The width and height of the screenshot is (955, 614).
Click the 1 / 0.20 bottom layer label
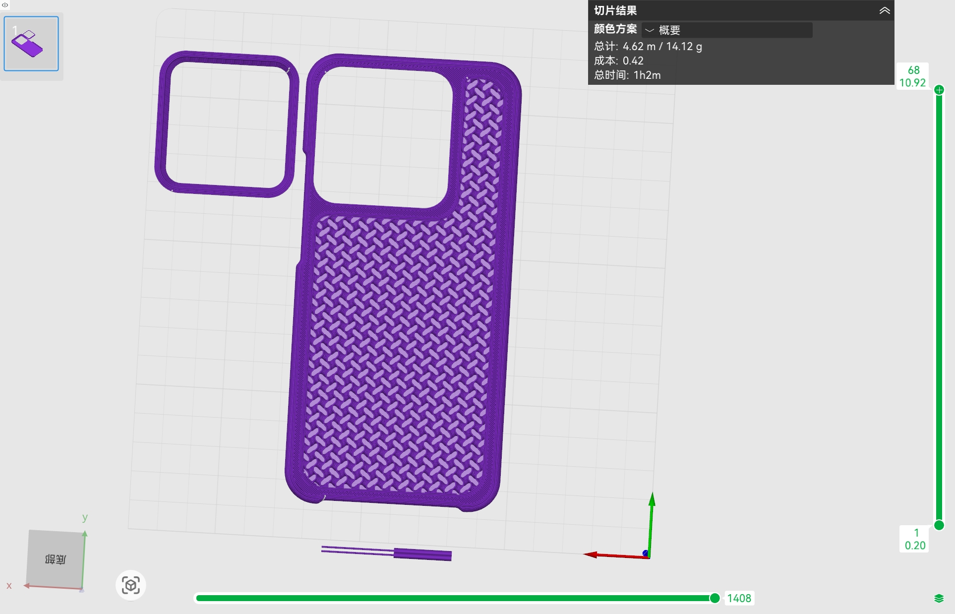(915, 539)
